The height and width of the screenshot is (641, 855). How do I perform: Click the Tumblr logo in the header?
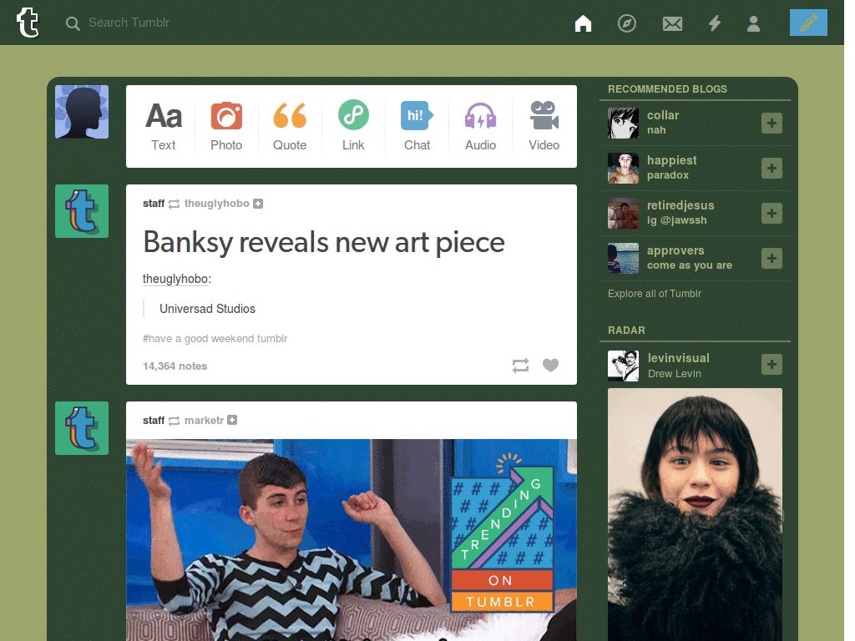tap(28, 23)
